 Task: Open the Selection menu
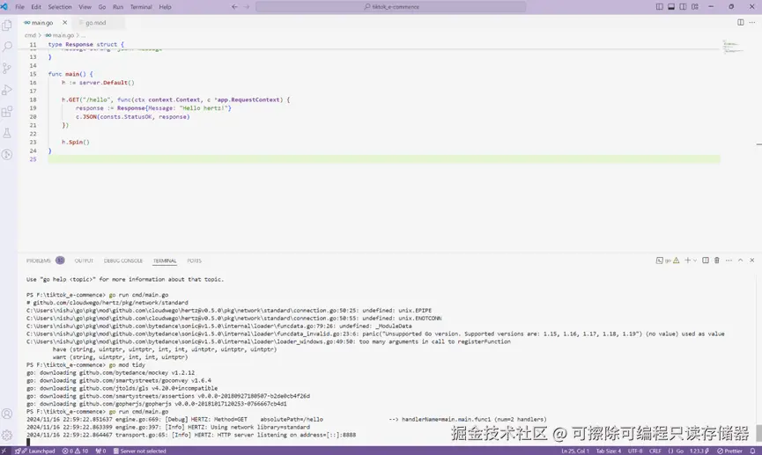[60, 7]
